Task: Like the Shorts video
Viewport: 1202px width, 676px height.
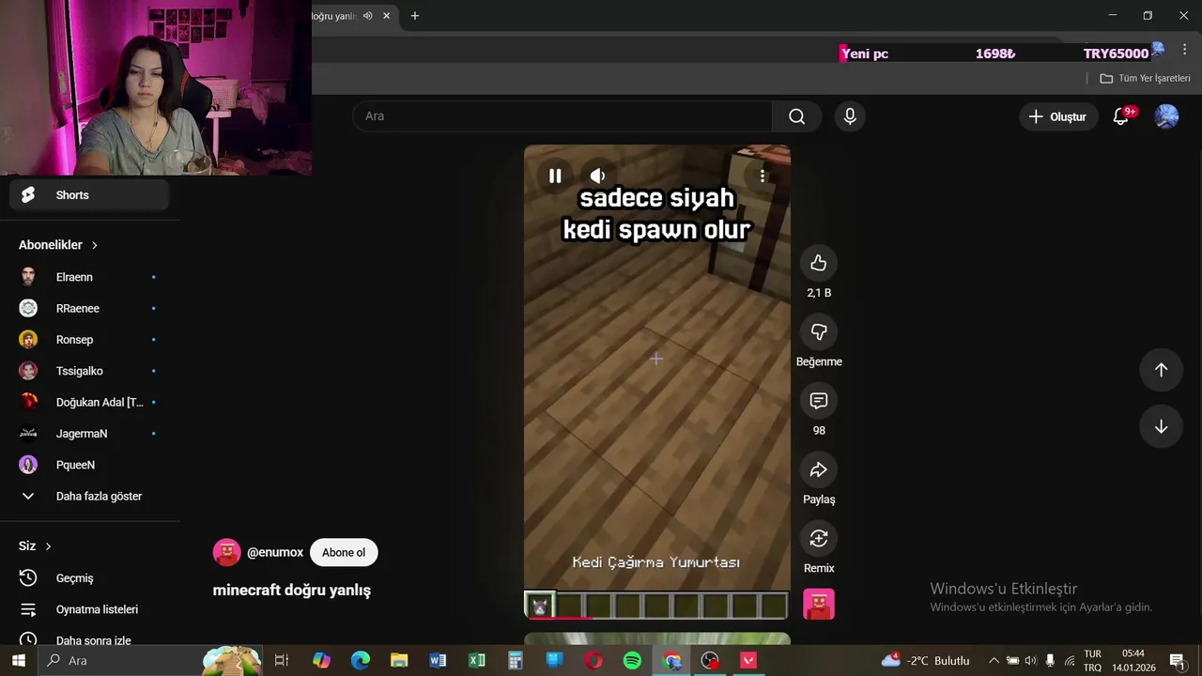Action: [819, 263]
